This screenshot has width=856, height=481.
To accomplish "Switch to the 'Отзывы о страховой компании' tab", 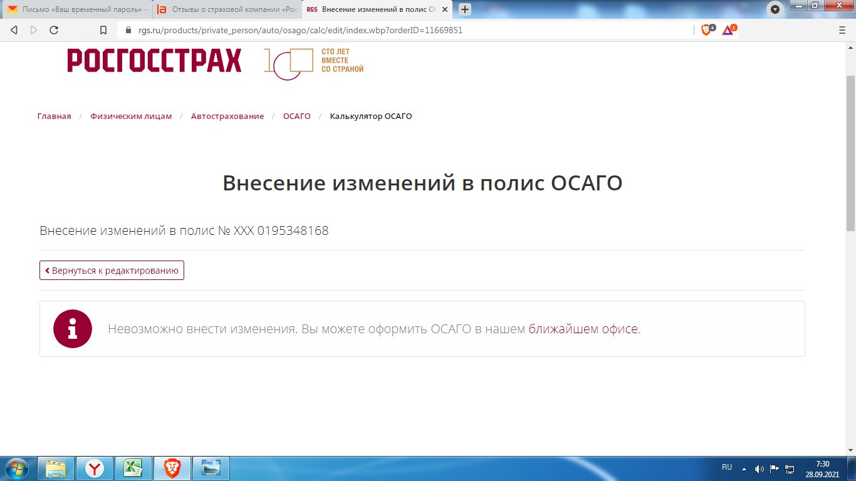I will pos(226,10).
